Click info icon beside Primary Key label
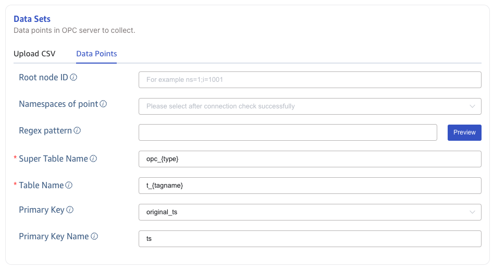Screen dimensions: 493x269 70,210
